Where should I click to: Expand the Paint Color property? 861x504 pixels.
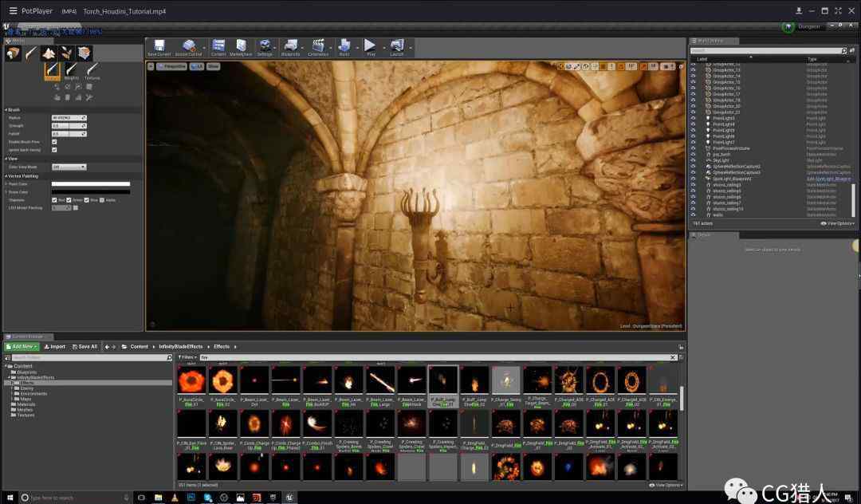click(6, 184)
